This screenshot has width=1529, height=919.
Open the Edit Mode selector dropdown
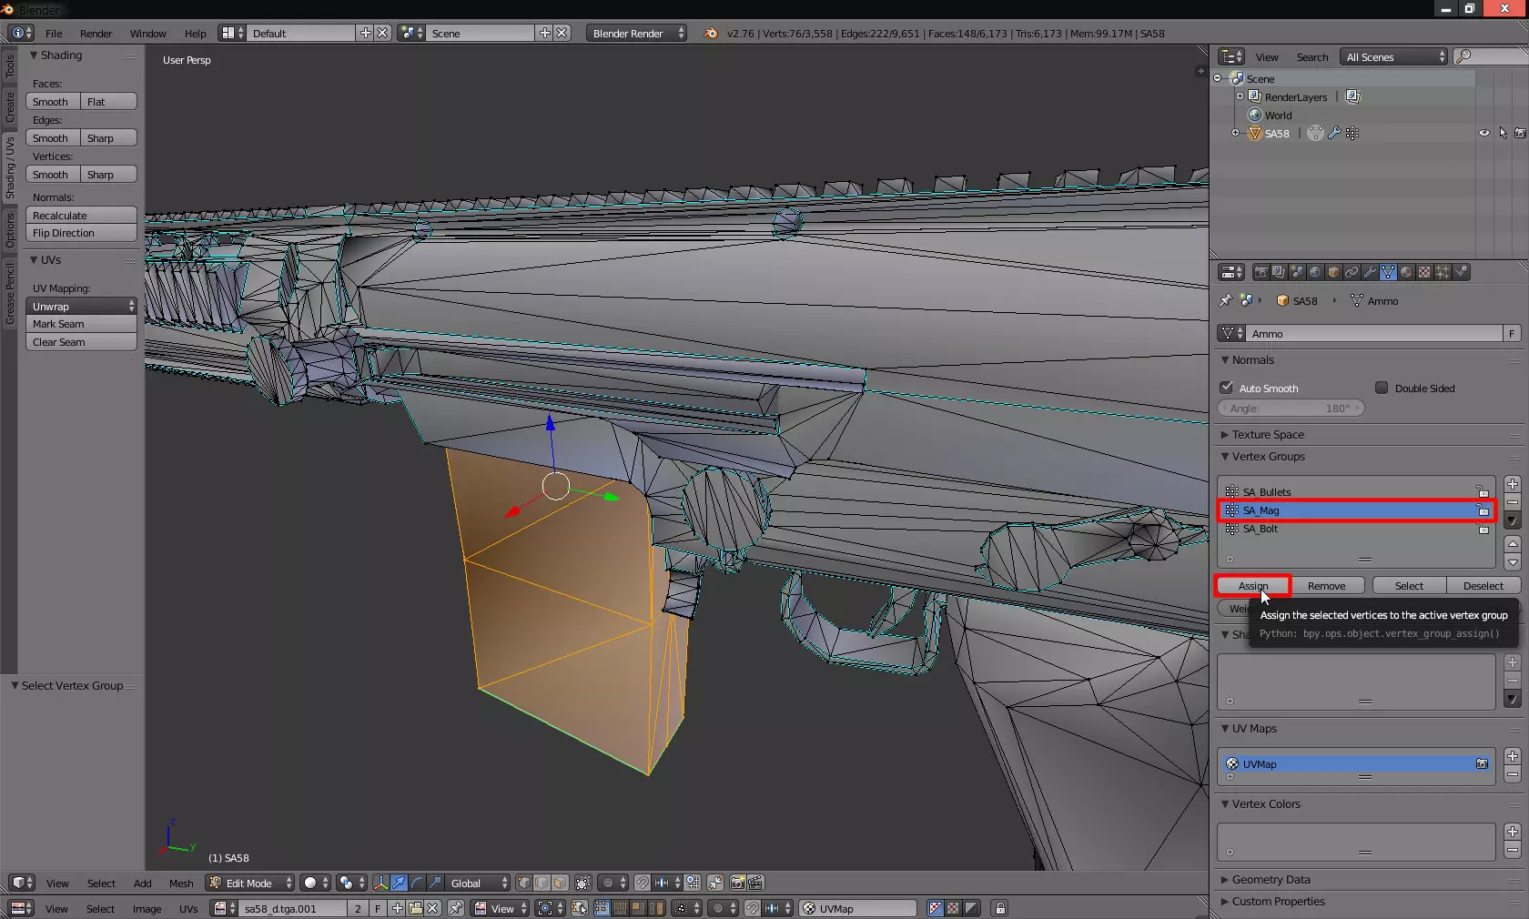coord(250,883)
